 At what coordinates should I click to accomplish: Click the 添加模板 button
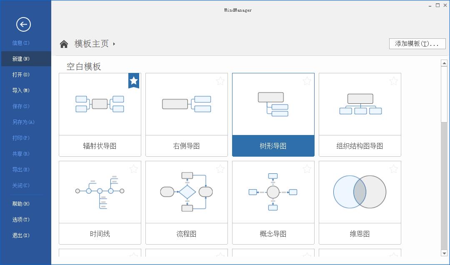click(417, 43)
